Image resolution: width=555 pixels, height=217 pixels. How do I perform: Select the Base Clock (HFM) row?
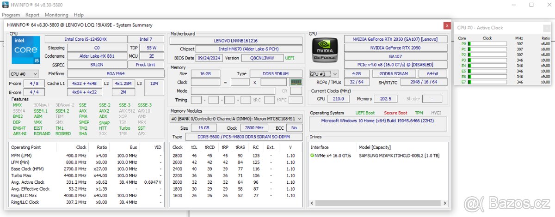click(x=86, y=169)
